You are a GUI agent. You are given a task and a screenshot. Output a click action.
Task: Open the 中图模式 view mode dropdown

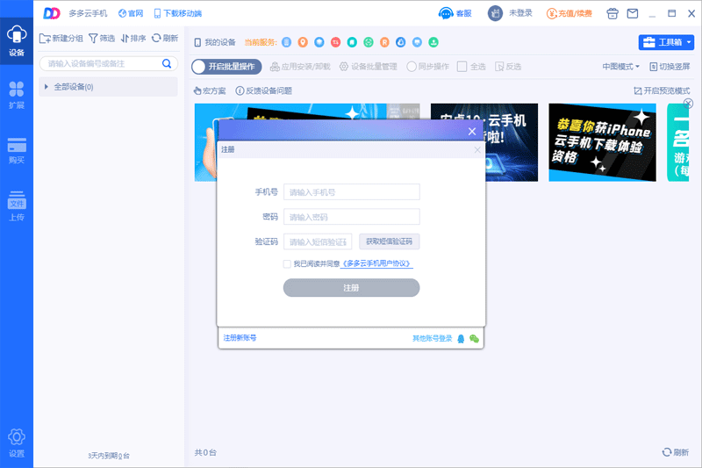pyautogui.click(x=620, y=66)
